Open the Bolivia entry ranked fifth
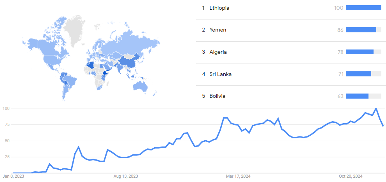The height and width of the screenshot is (182, 386). pos(217,96)
